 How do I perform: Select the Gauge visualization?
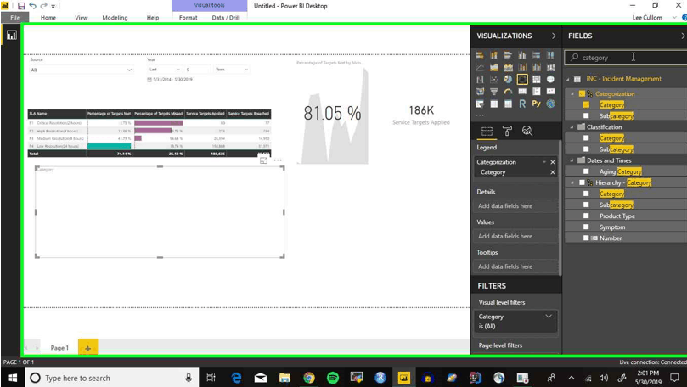508,92
